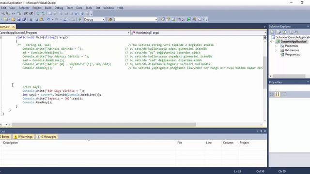
Task: Open the Window menu
Action: pyautogui.click(x=108, y=8)
